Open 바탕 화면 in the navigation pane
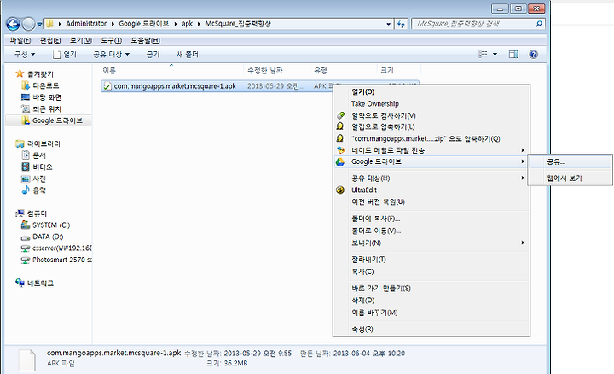 point(41,97)
